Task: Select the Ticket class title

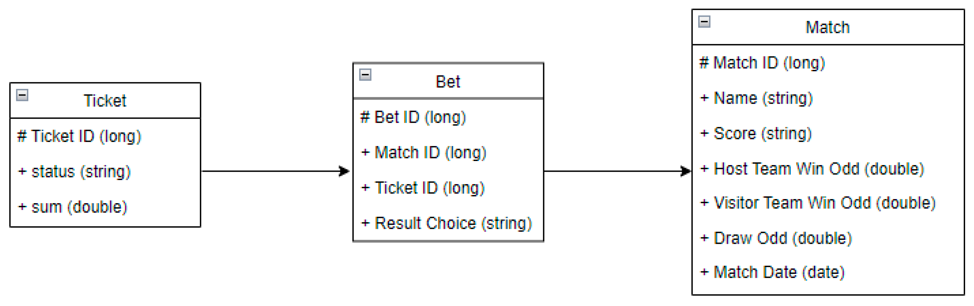Action: [x=105, y=101]
